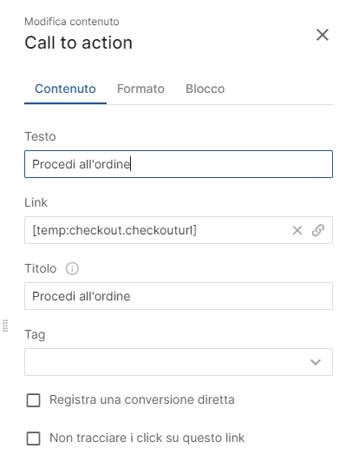Click into the Link field with checkouturl placeholder
The image size is (352, 455).
158,230
